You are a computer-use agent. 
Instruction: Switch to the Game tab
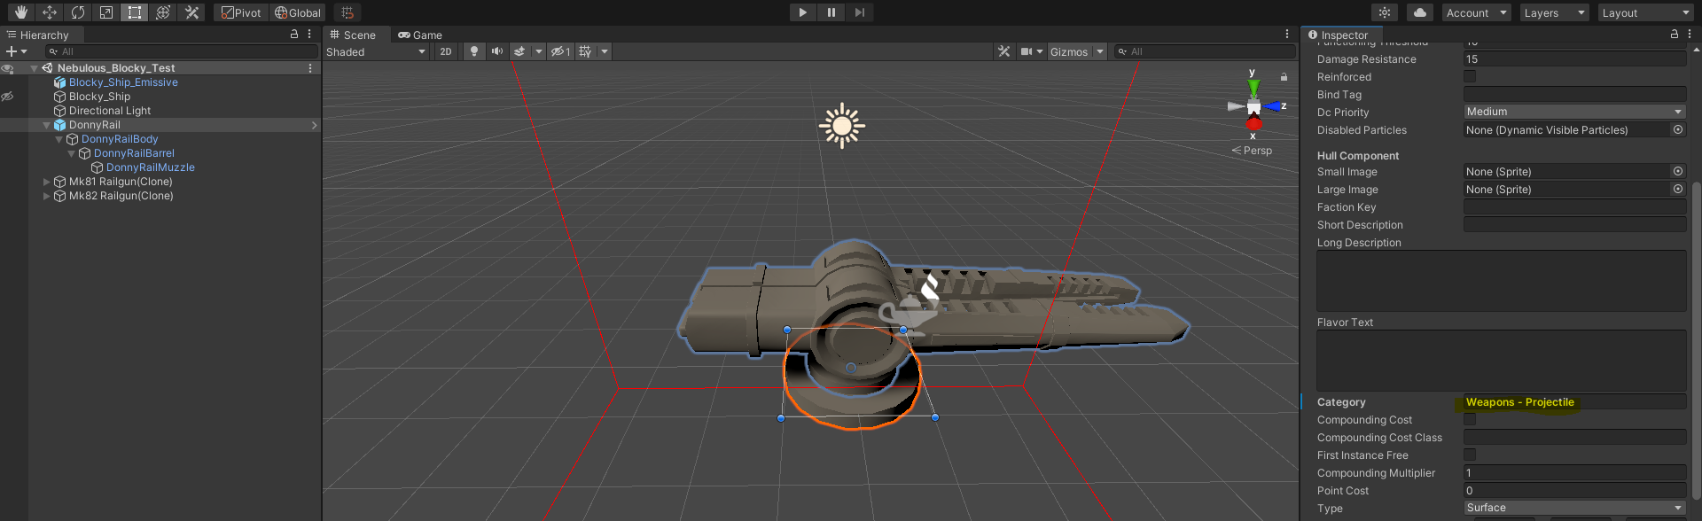420,35
